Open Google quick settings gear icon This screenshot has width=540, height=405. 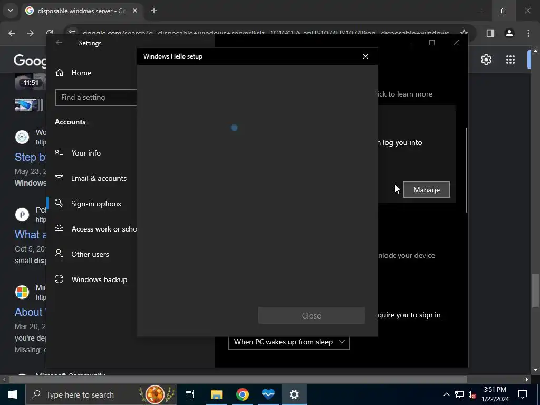point(486,60)
